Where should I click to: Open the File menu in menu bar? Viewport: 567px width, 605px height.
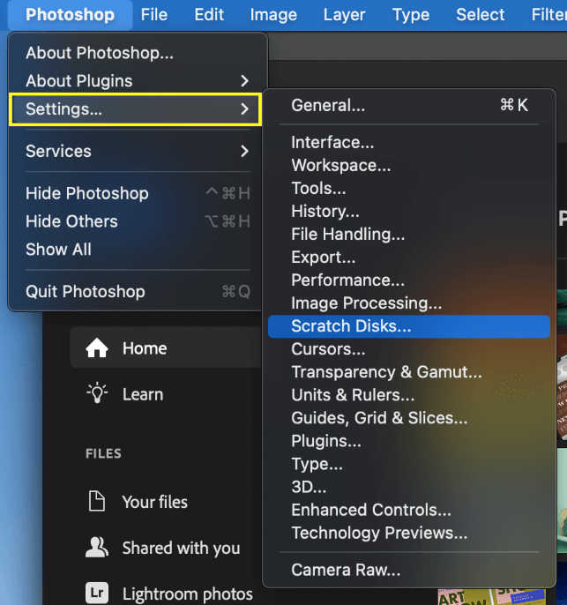[154, 15]
